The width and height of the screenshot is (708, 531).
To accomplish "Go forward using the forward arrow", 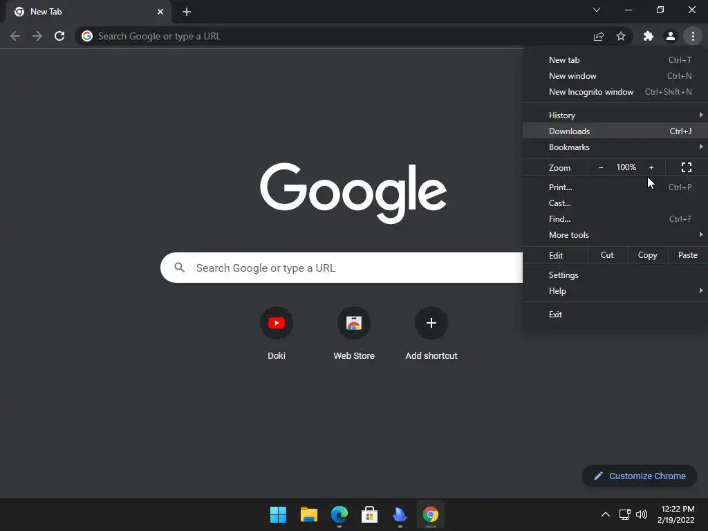I will coord(37,36).
